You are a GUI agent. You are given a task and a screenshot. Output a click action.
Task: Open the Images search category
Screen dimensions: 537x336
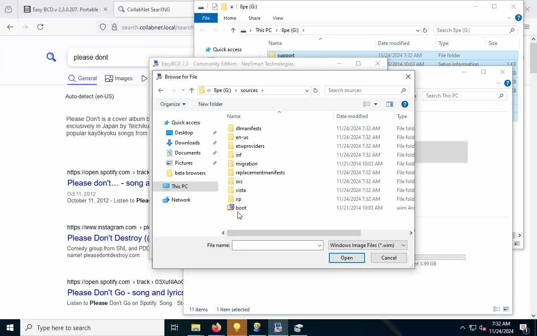[x=118, y=79]
